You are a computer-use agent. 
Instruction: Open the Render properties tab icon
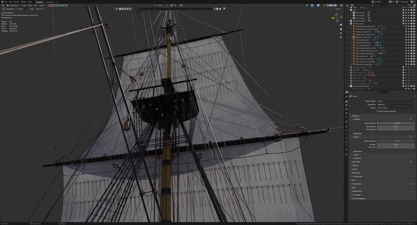346,102
